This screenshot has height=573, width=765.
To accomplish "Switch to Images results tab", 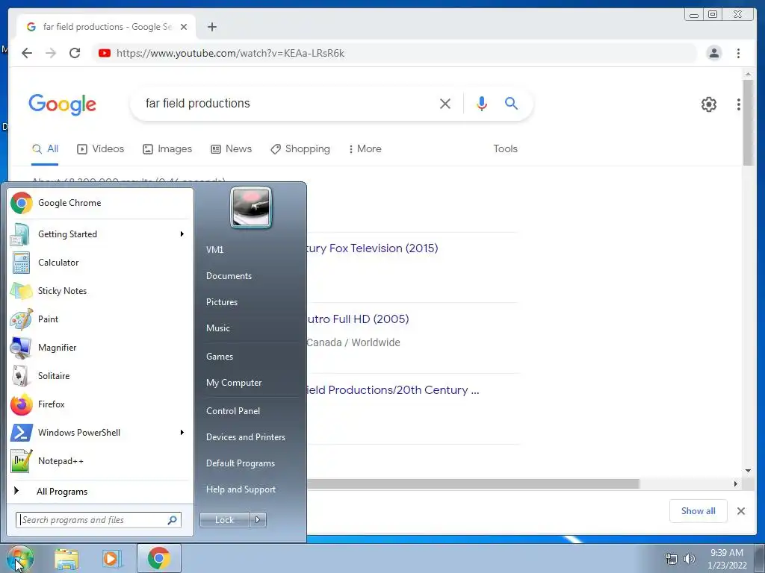I will pyautogui.click(x=167, y=148).
